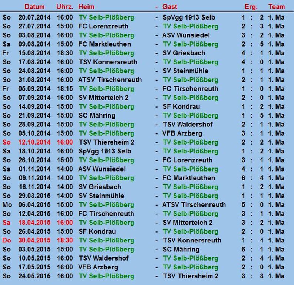294x285 pixels.
Task: Click the 18:15 kickoff time on 05.09.2014
Action: [65, 89]
